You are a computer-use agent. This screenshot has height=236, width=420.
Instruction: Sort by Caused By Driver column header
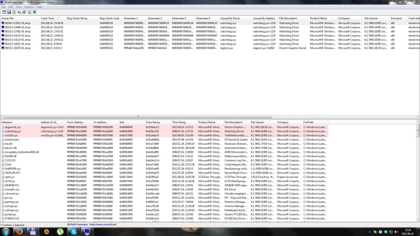point(235,18)
